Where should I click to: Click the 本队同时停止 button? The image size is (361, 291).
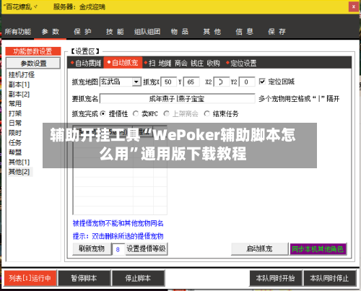point(329,278)
